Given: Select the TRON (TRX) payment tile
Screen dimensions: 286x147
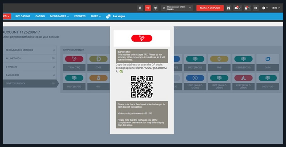Looking at the screenshot, I should click(74, 63).
